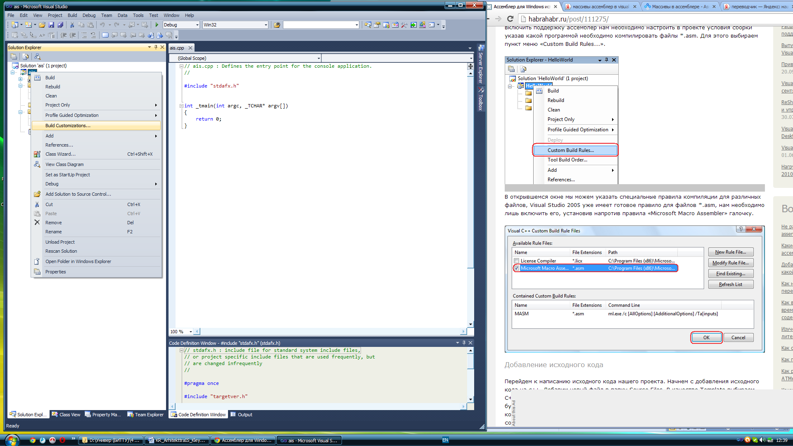Click the Add New Item toolbar icon
The height and width of the screenshot is (446, 793).
[x=28, y=25]
